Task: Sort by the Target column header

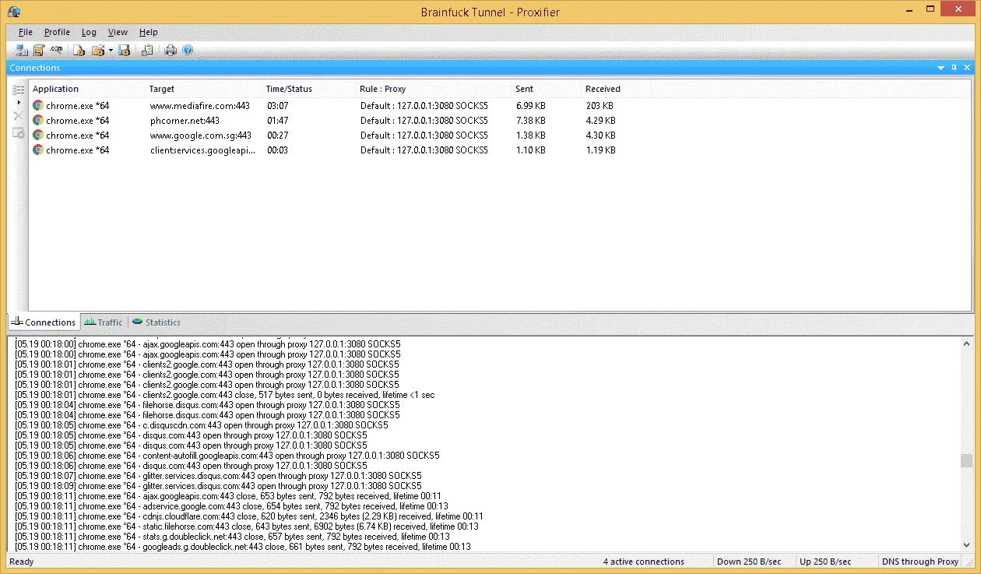Action: pos(203,89)
